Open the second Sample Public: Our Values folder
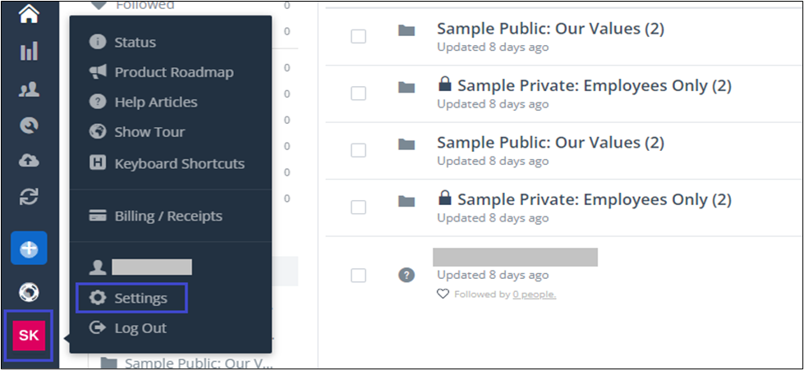This screenshot has height=370, width=804. click(549, 143)
